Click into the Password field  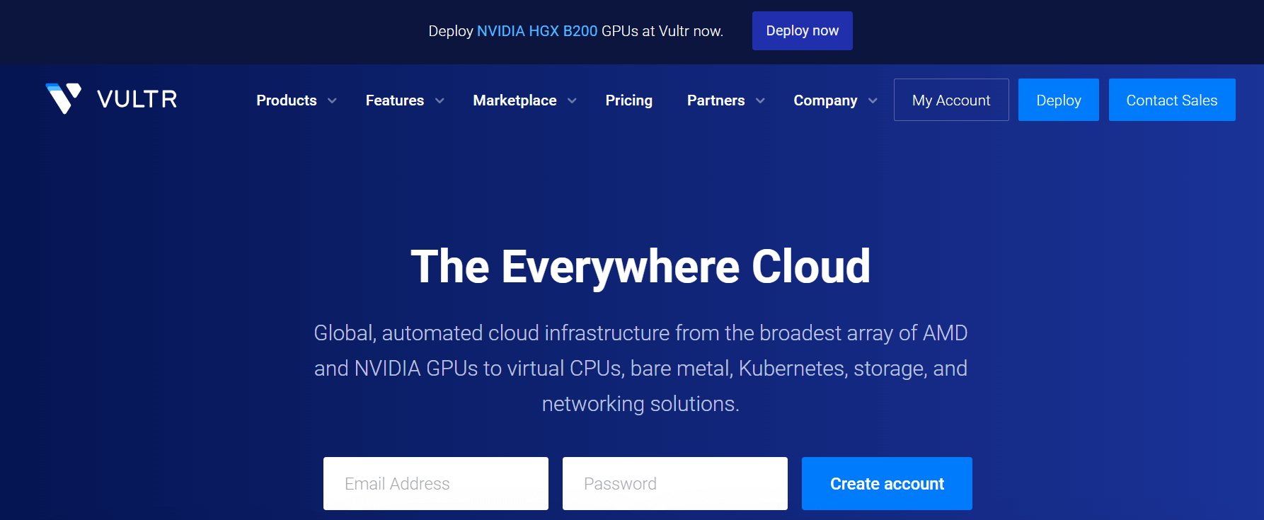click(x=674, y=483)
